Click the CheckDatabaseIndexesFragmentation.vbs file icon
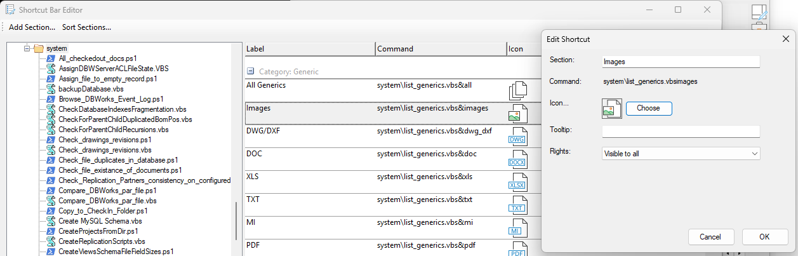Viewport: 798px width, 256px height. click(50, 109)
